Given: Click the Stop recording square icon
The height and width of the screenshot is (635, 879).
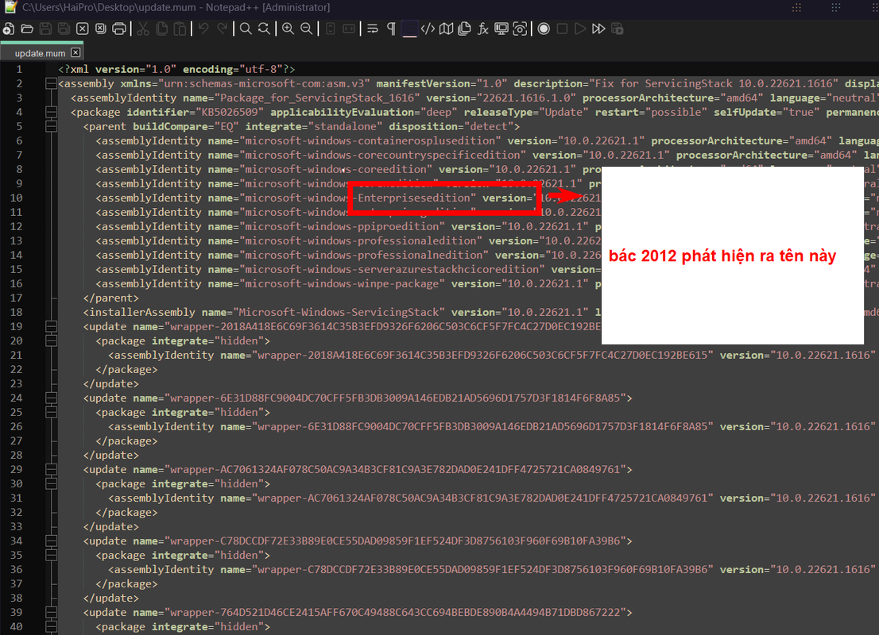Looking at the screenshot, I should 562,29.
